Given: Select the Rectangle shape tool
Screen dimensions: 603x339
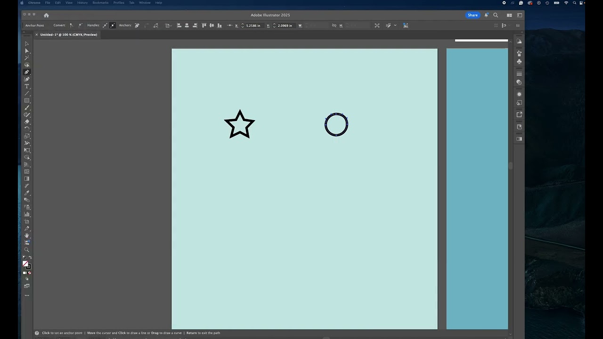Looking at the screenshot, I should pos(27,100).
